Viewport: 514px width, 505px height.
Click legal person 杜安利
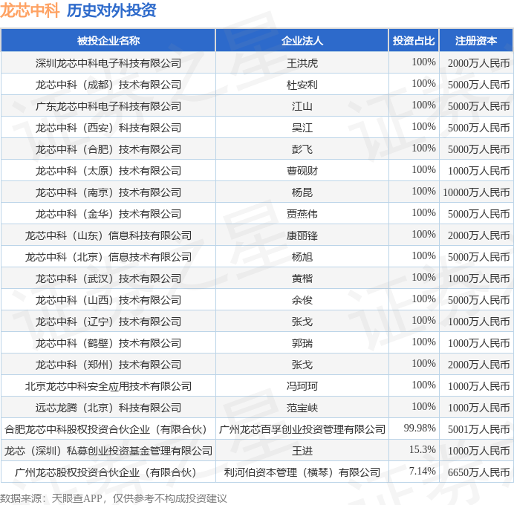302,85
